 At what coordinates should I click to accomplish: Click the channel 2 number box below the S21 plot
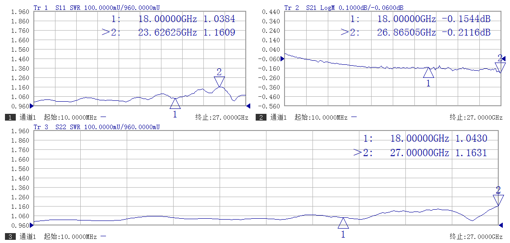261,117
